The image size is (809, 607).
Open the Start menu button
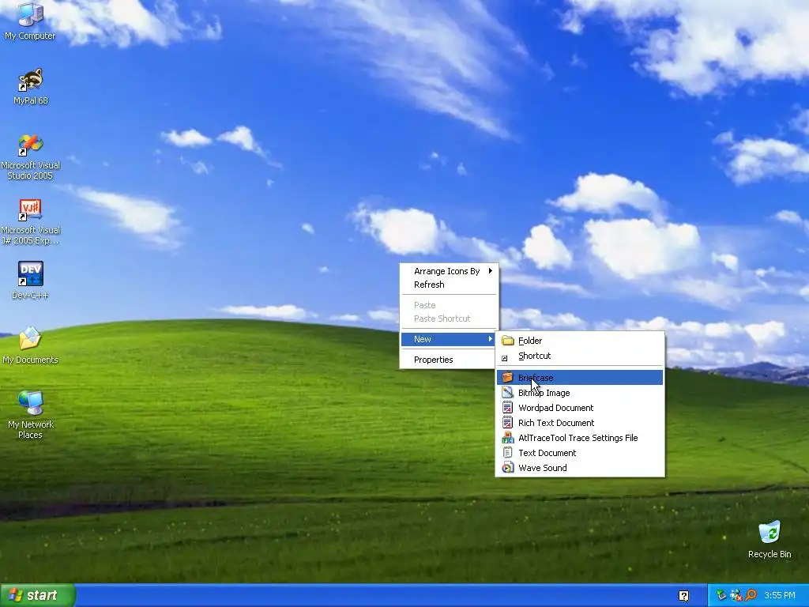(x=38, y=596)
